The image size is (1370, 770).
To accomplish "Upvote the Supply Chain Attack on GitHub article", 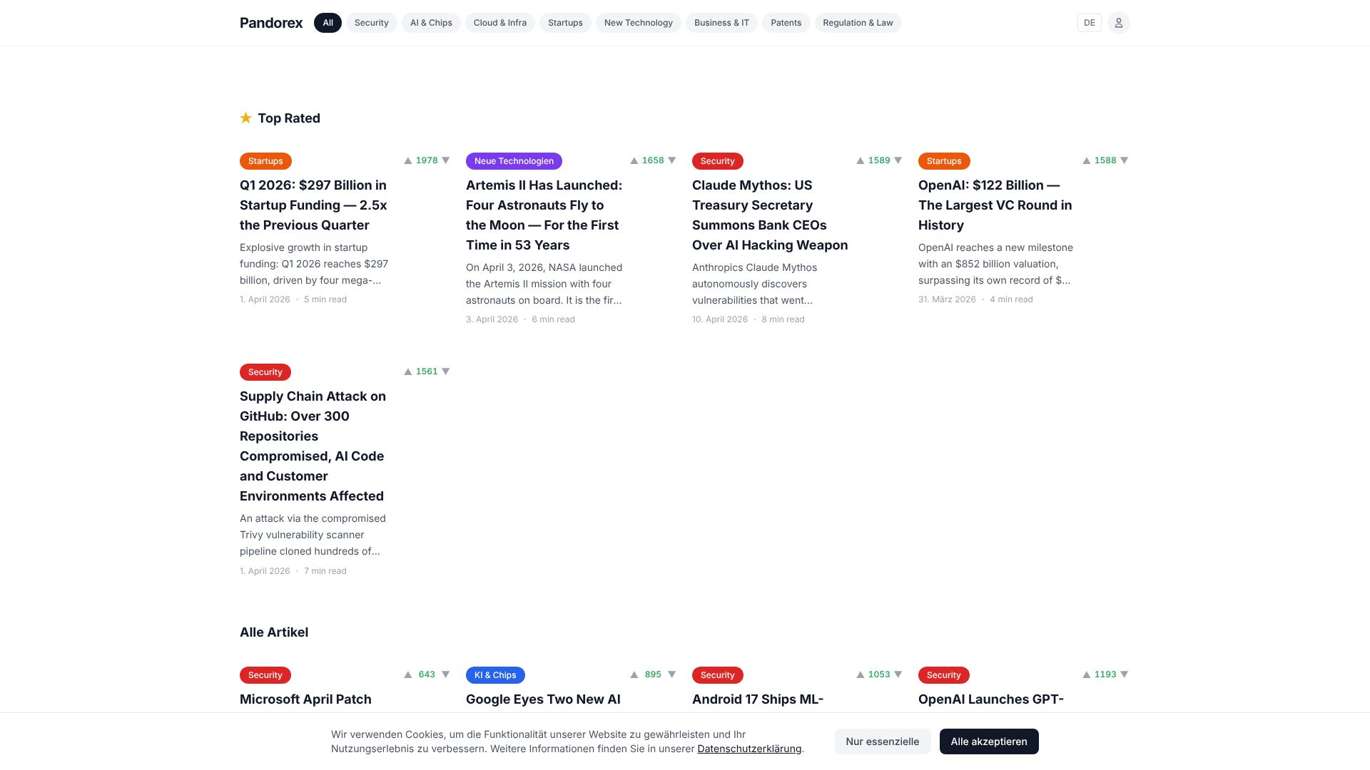I will click(408, 371).
